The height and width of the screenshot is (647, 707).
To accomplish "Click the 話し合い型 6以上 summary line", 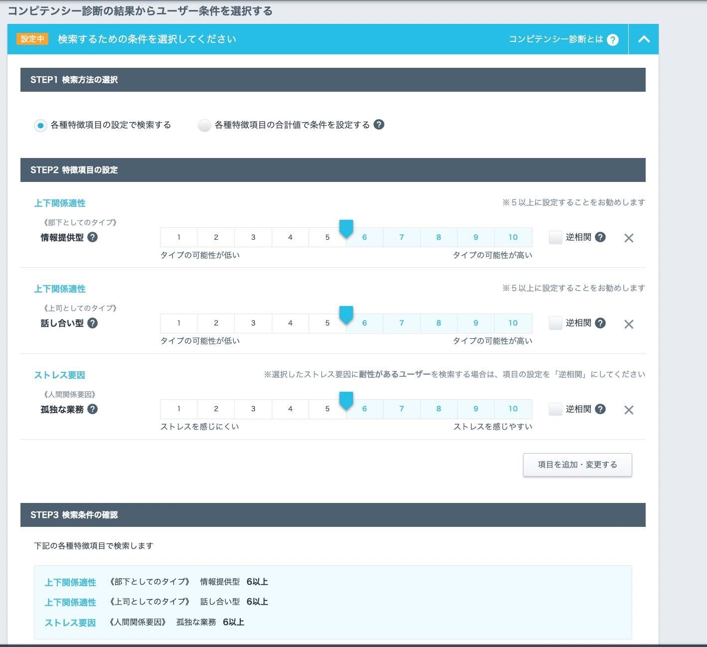I will (x=157, y=602).
